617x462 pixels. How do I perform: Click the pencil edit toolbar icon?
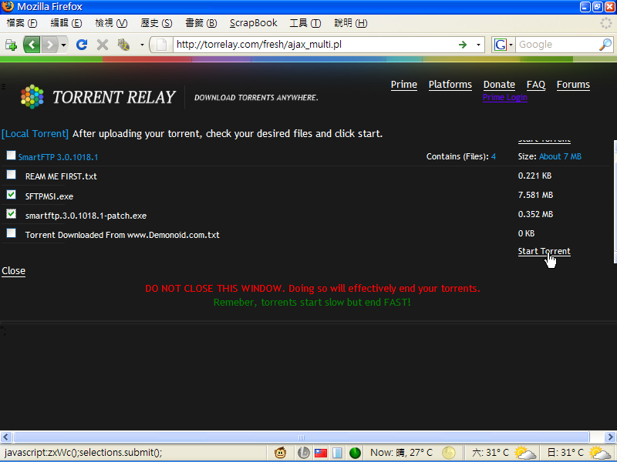coord(124,45)
